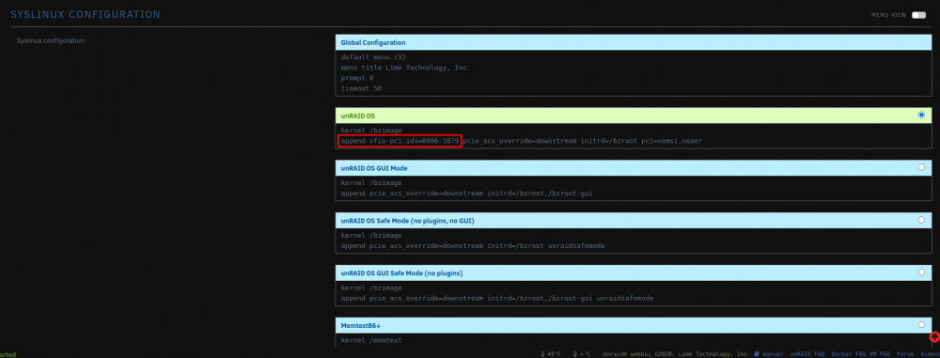Click the 'Memtest86+' section header
This screenshot has width=940, height=358.
pyautogui.click(x=634, y=325)
